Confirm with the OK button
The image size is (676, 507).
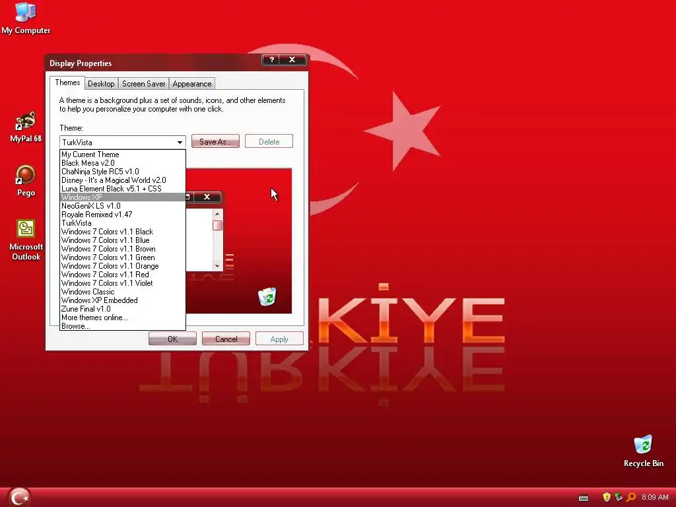(x=172, y=339)
